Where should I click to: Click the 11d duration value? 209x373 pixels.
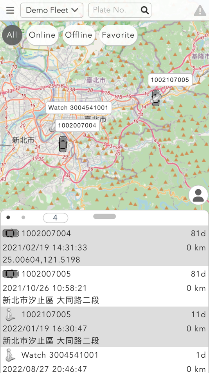click(x=198, y=314)
